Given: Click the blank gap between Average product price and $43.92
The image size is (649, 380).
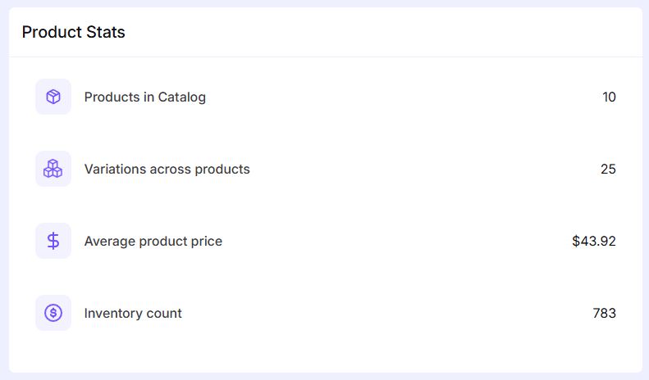Looking at the screenshot, I should pos(394,242).
